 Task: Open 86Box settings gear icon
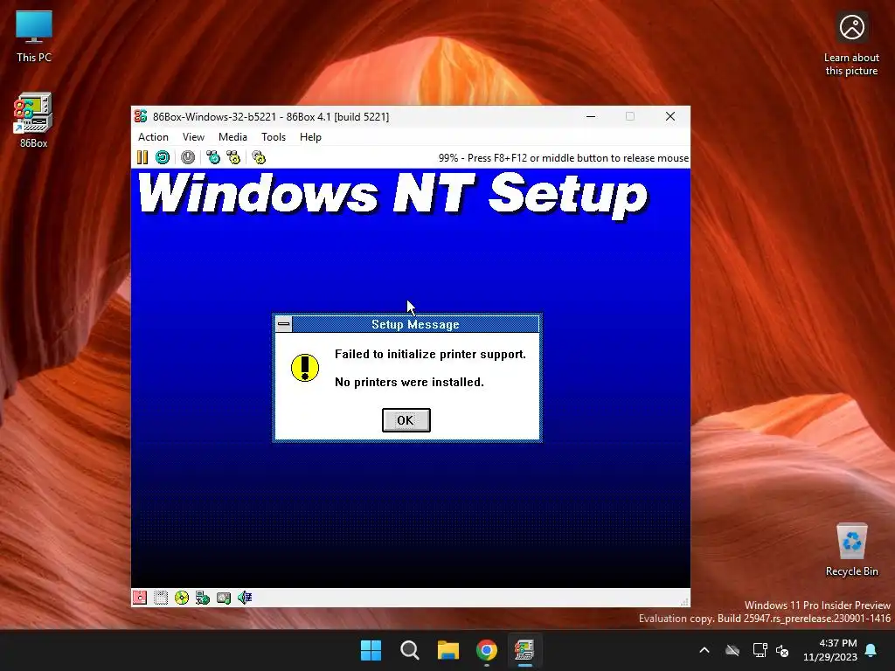click(x=259, y=157)
